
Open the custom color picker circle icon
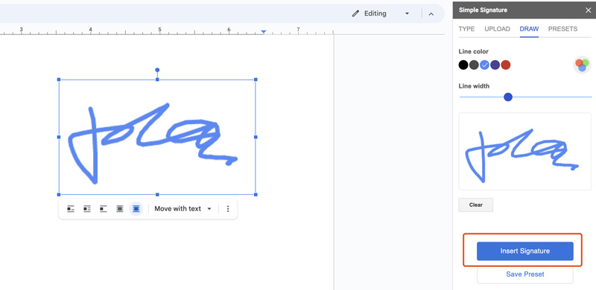[582, 65]
